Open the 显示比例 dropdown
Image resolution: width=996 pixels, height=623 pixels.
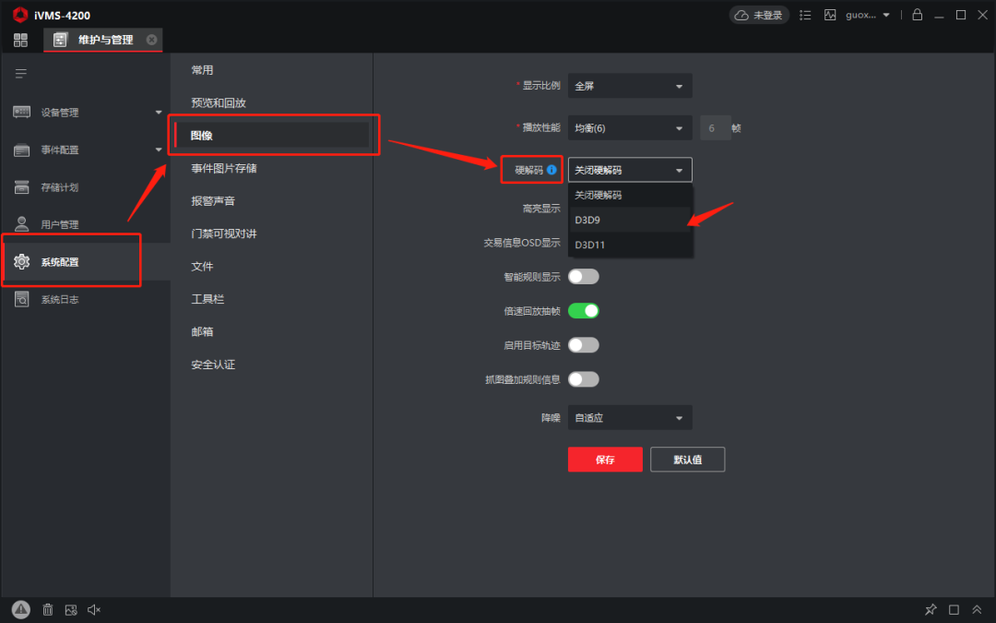(x=630, y=86)
